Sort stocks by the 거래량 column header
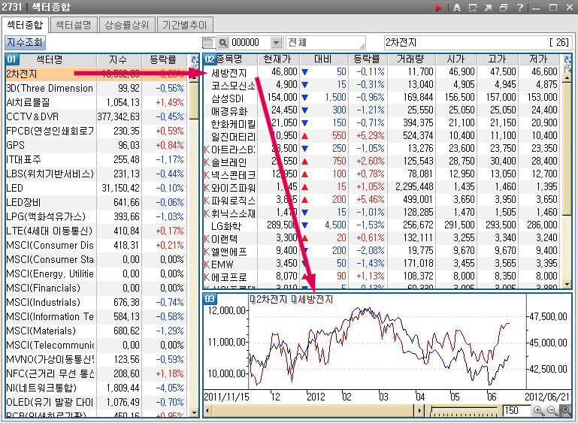 pyautogui.click(x=411, y=59)
